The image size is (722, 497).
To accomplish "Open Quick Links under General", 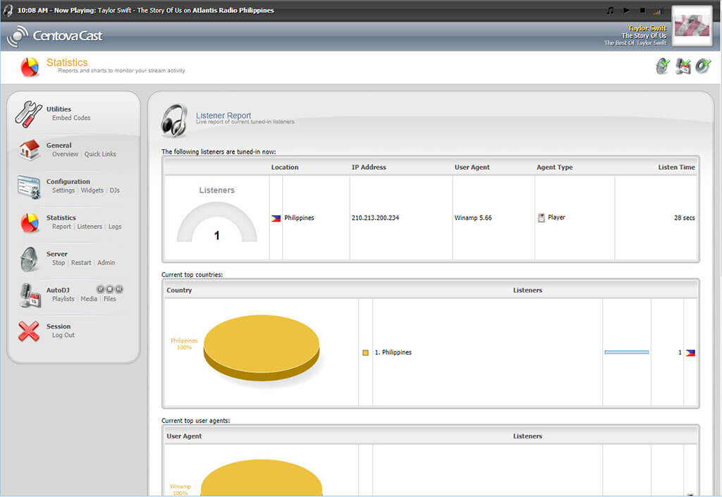I will pyautogui.click(x=100, y=154).
